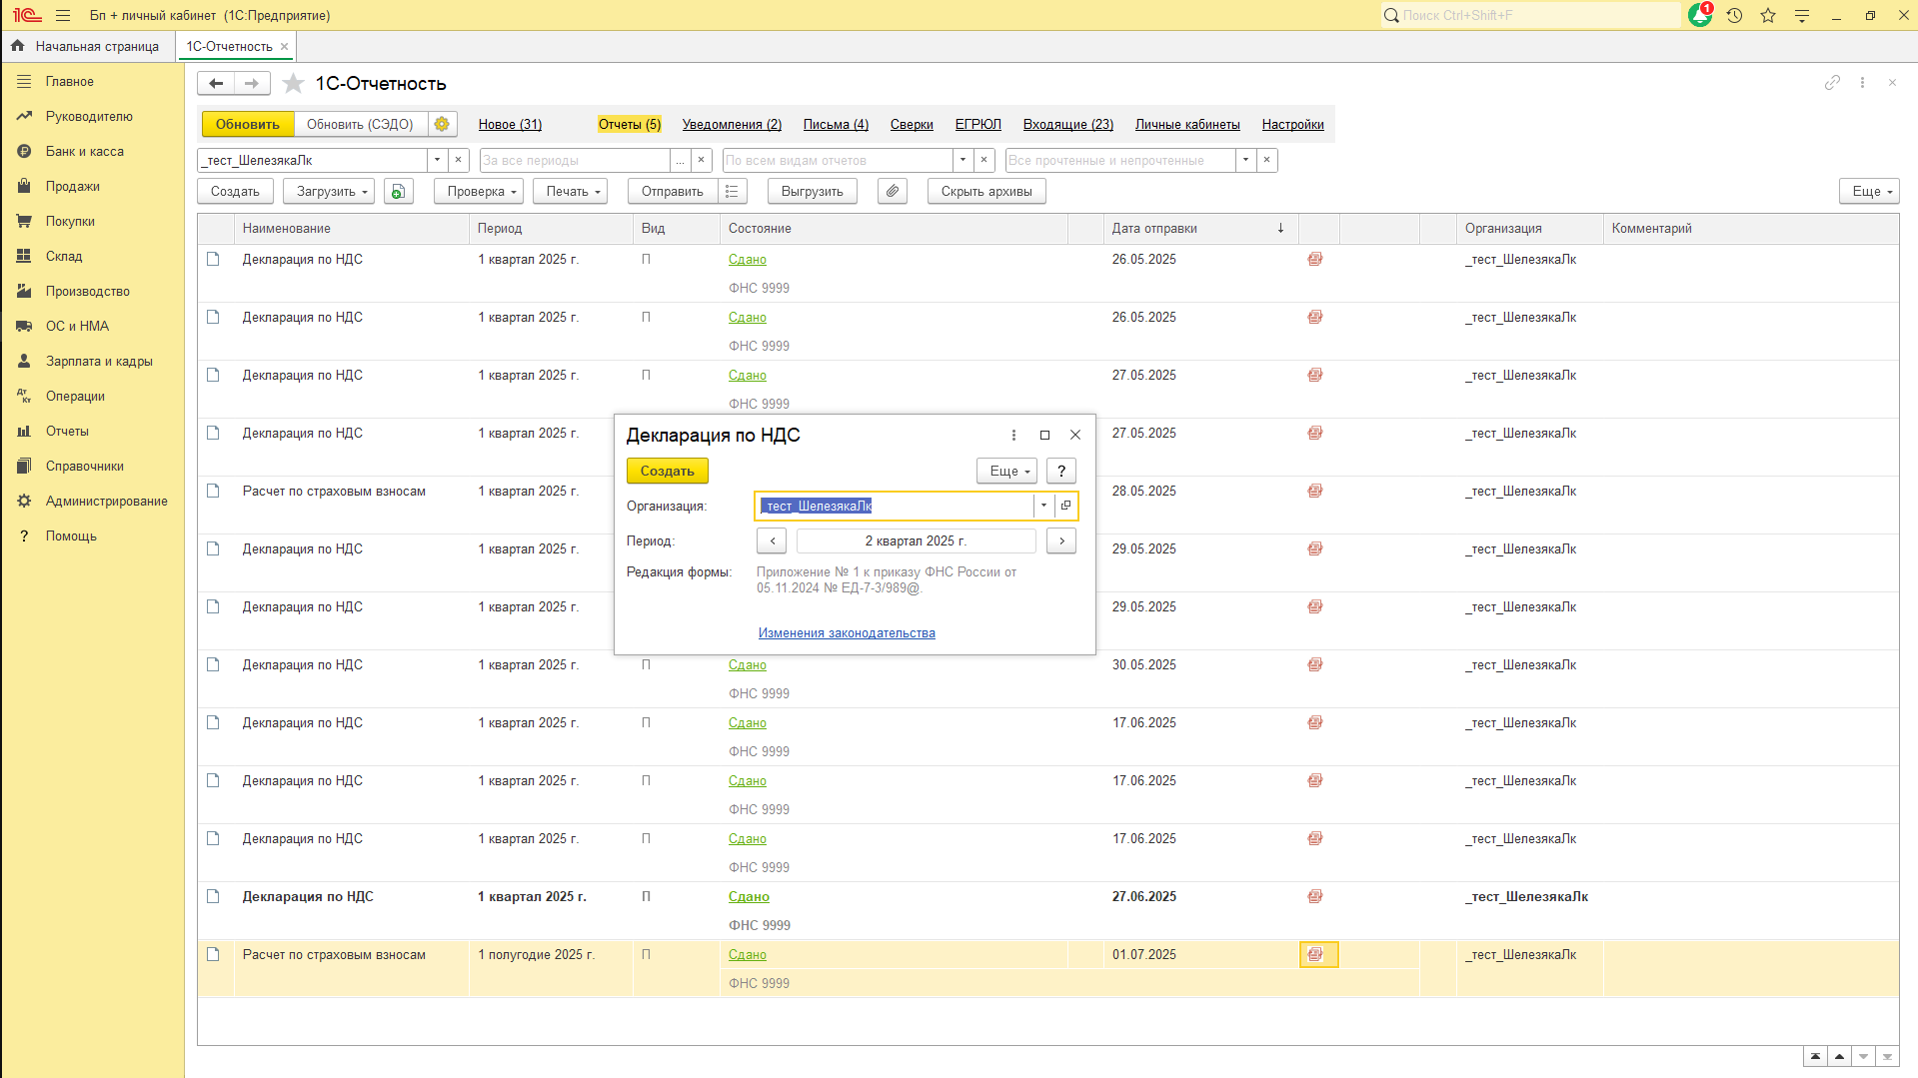This screenshot has height=1078, width=1918.
Task: Open the Проверка dropdown button
Action: click(x=479, y=191)
